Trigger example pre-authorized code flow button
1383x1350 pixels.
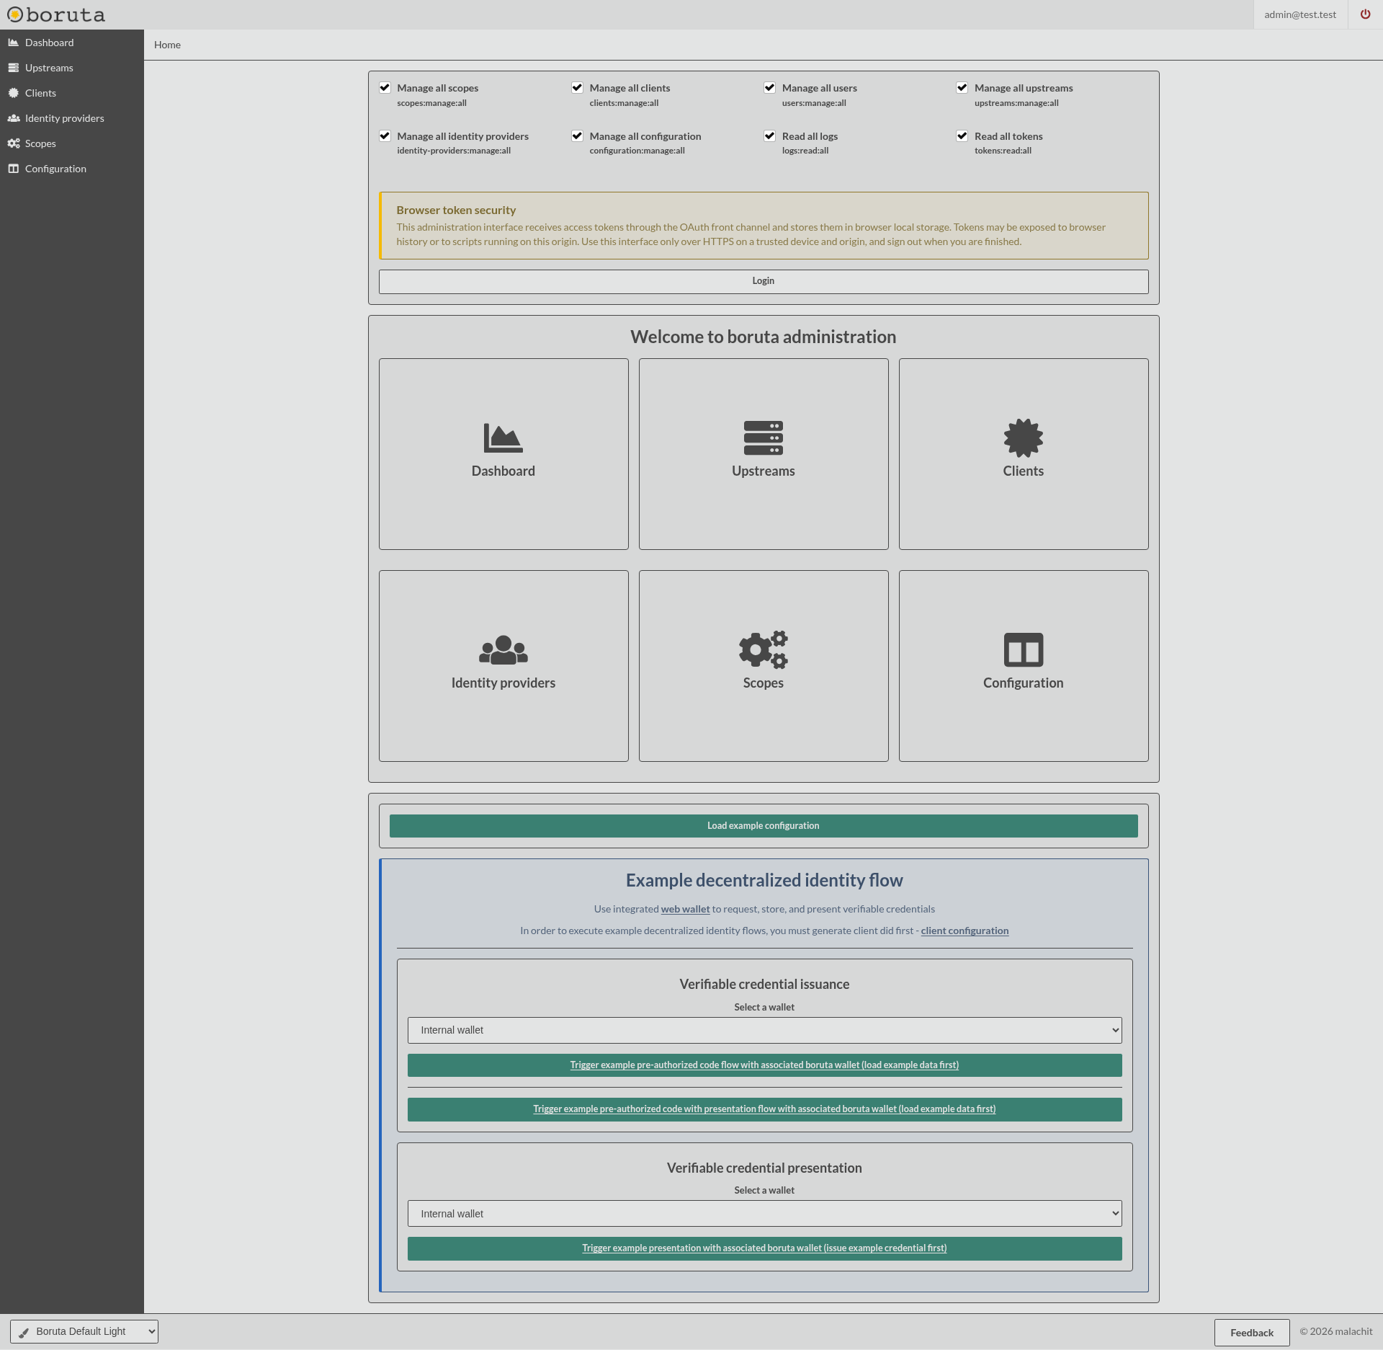764,1065
